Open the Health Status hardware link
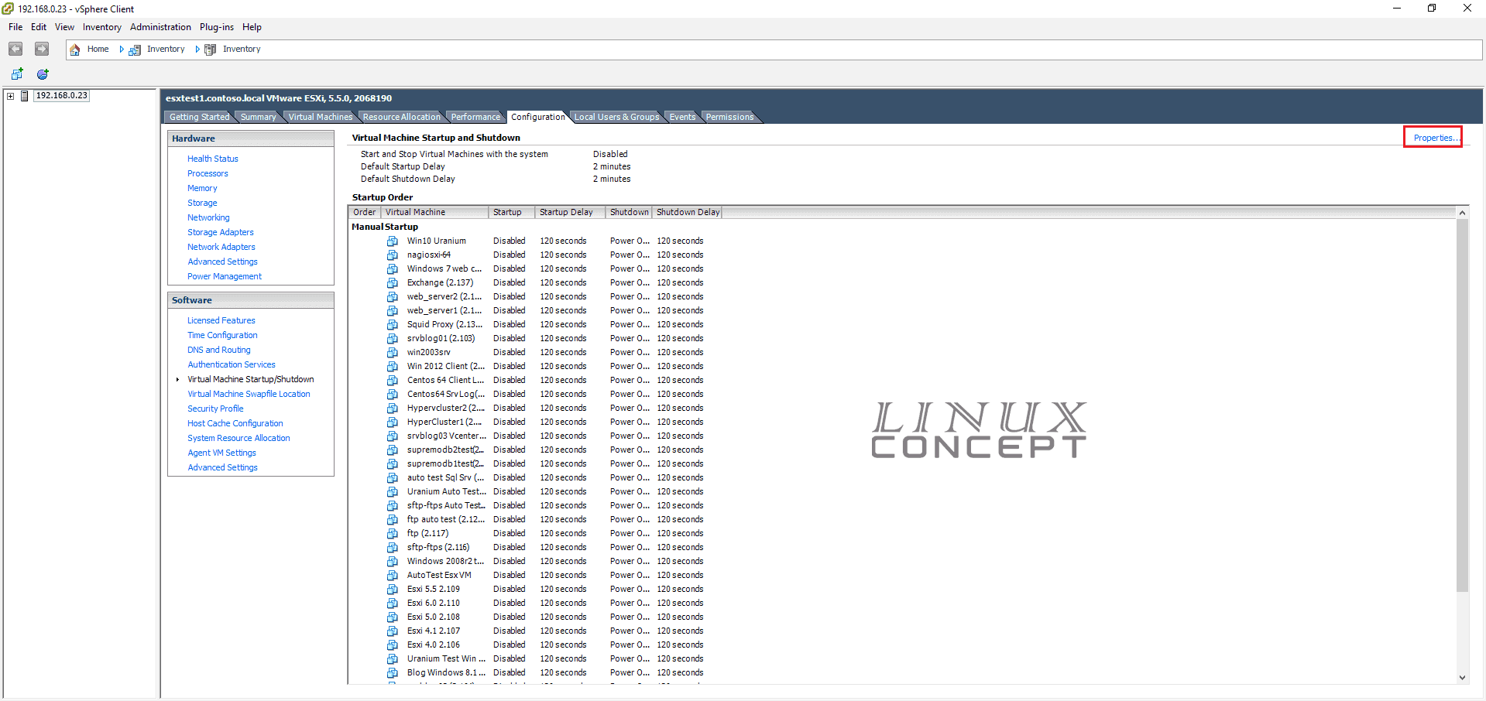 click(x=213, y=159)
